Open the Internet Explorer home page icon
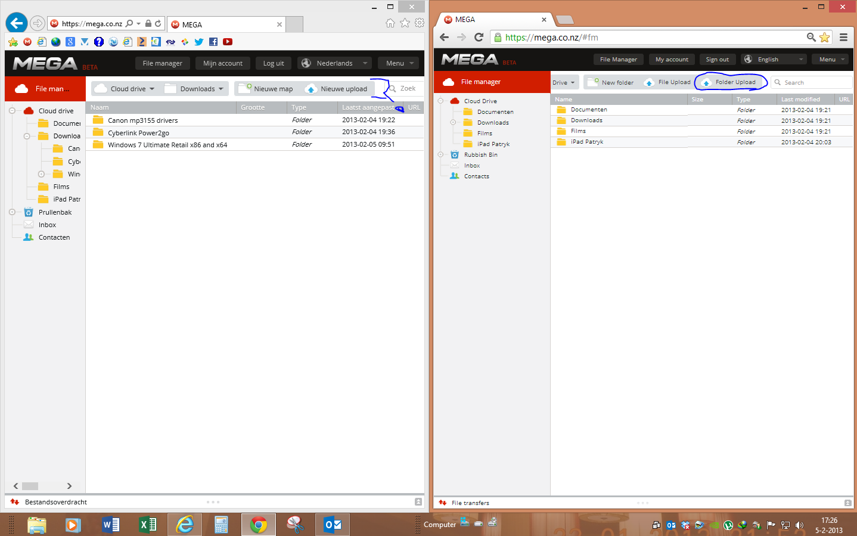The height and width of the screenshot is (536, 857). [390, 23]
